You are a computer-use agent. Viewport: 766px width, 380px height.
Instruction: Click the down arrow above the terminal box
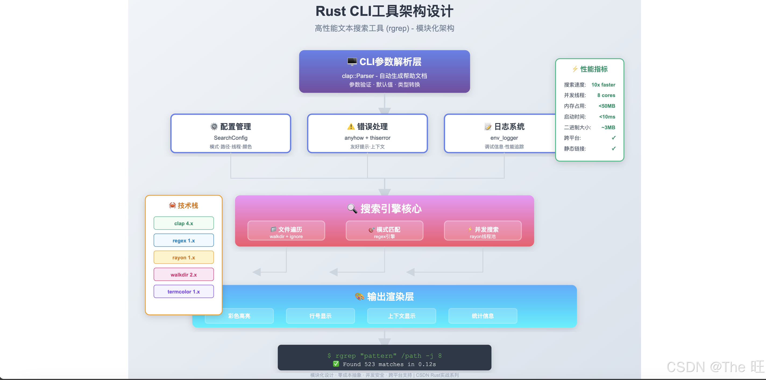coord(385,341)
